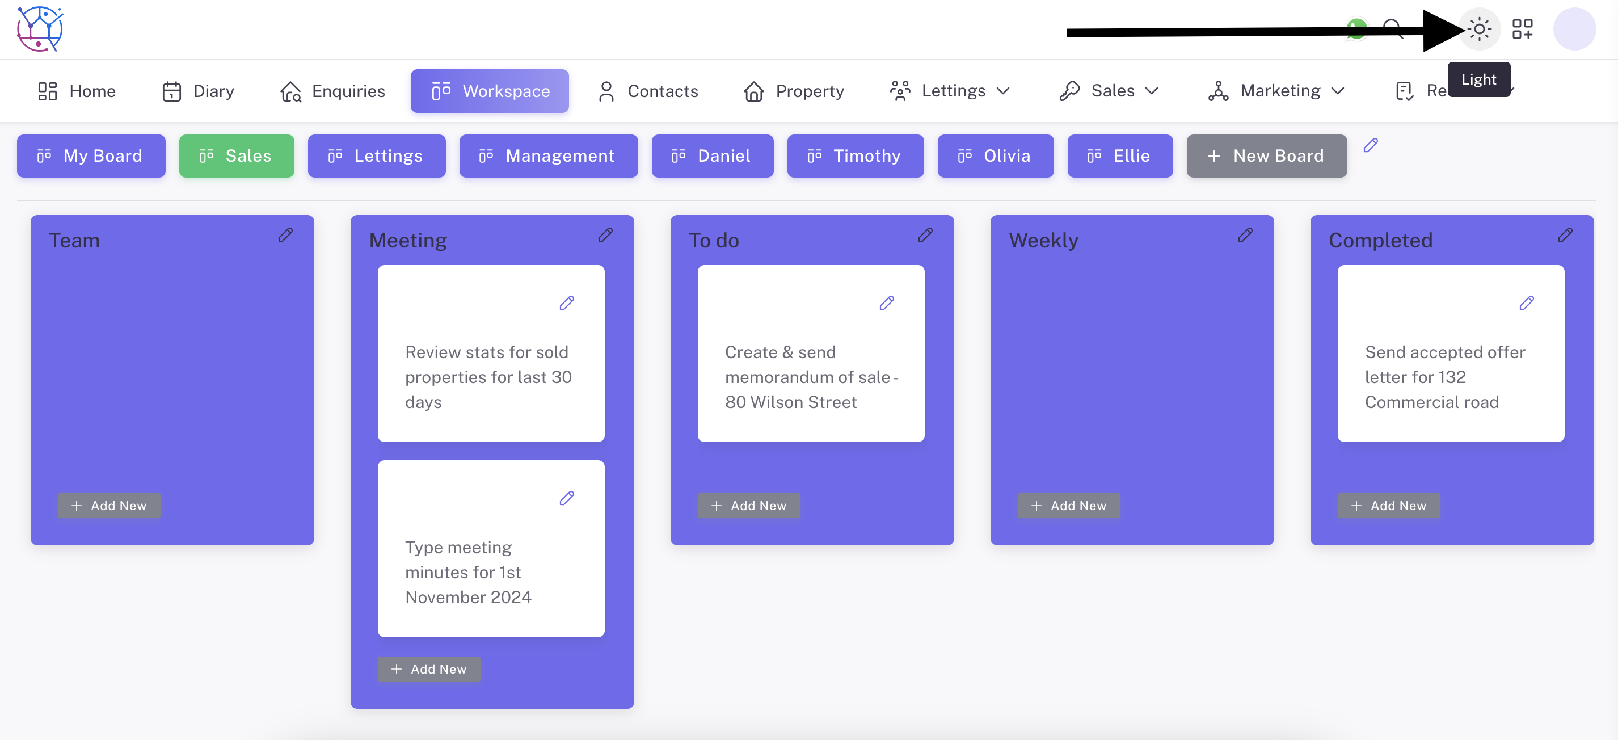1618x740 pixels.
Task: Switch to the My Board tab
Action: (x=91, y=156)
